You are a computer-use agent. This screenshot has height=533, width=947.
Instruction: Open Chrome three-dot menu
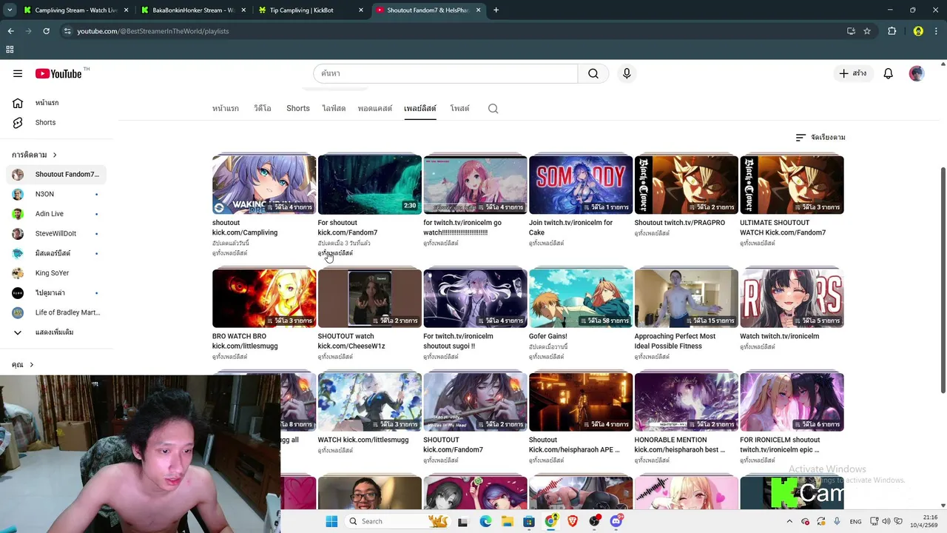(x=937, y=31)
